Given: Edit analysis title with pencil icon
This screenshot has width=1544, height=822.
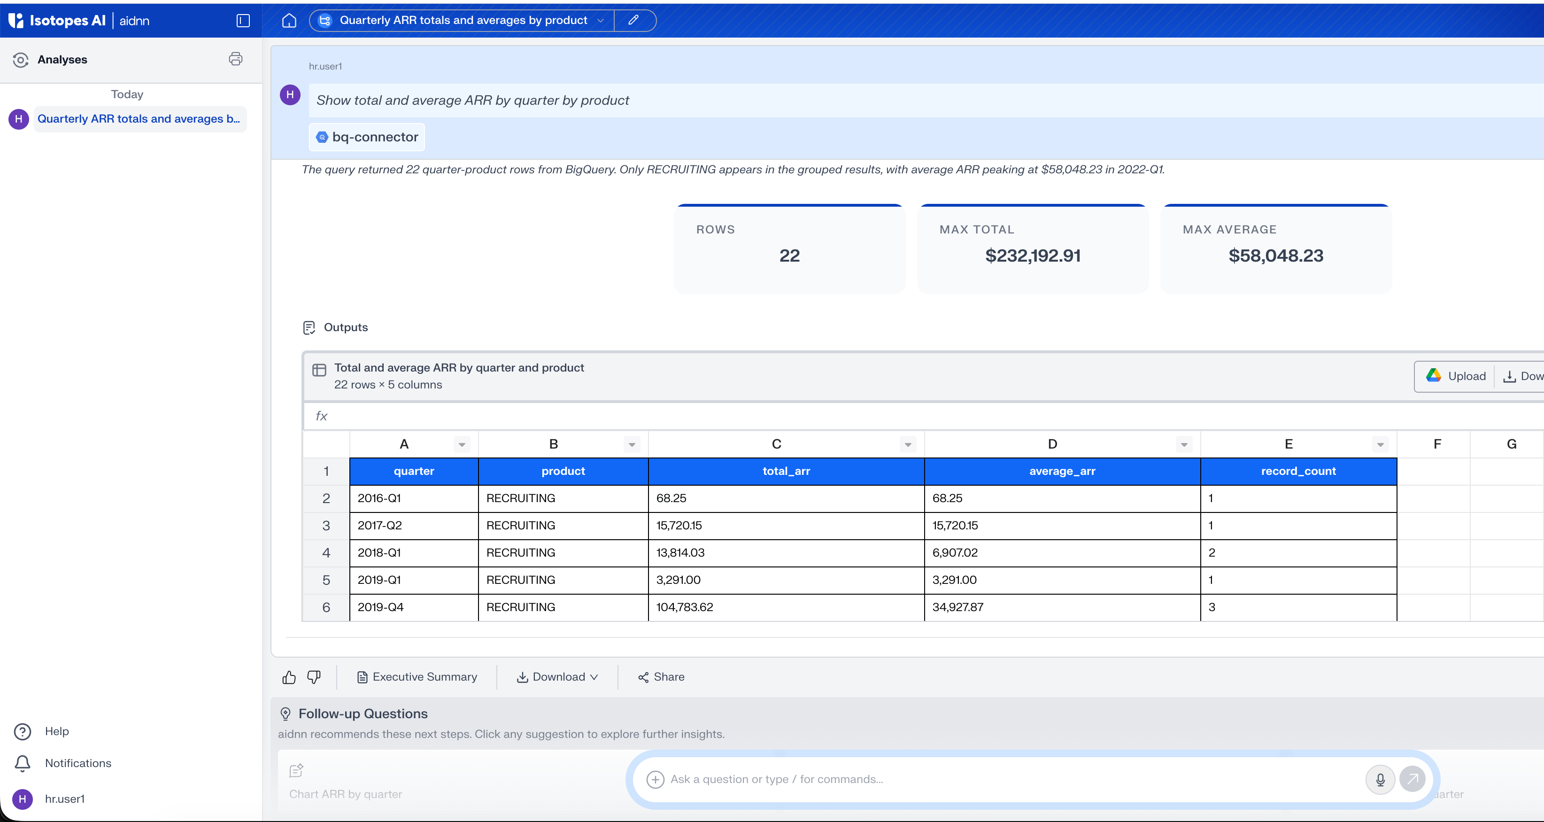Looking at the screenshot, I should pos(633,20).
